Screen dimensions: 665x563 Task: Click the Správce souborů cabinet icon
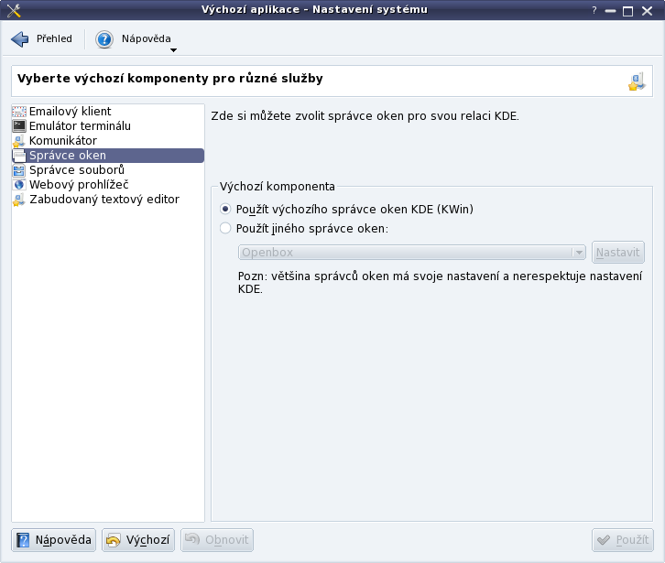tap(19, 170)
